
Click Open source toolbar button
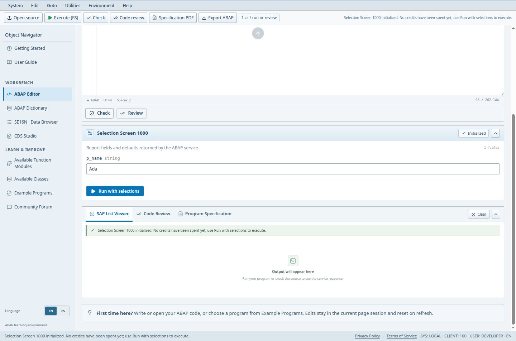(23, 18)
